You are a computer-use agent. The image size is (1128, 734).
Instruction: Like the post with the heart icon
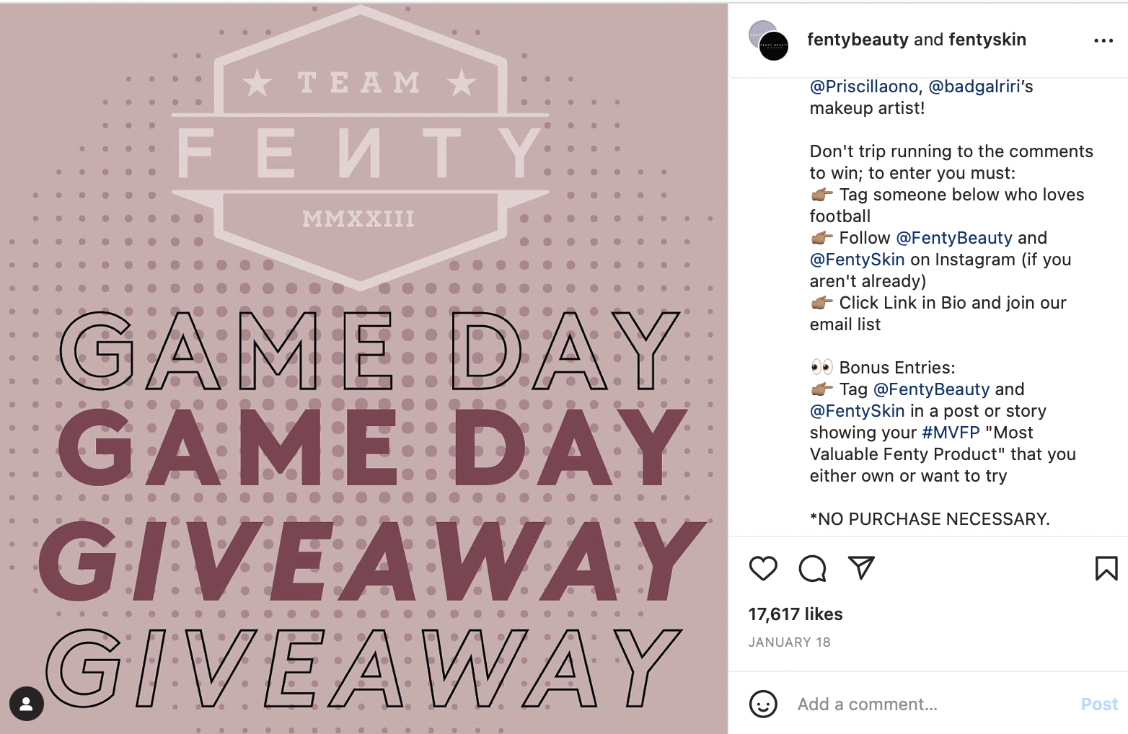coord(763,569)
